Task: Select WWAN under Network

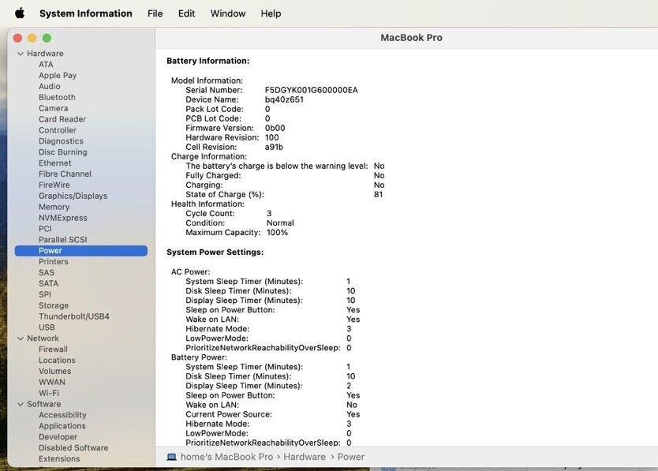Action: click(51, 382)
